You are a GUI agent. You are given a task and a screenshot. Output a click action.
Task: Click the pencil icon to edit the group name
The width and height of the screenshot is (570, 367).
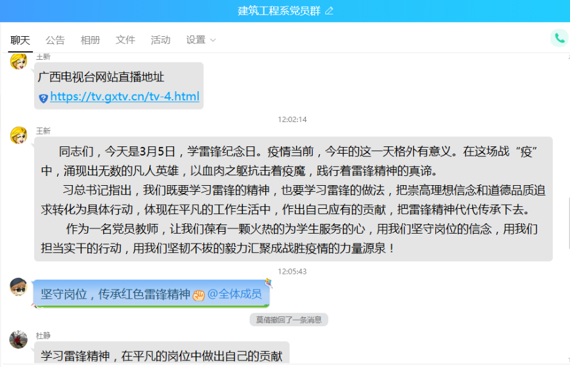(329, 11)
